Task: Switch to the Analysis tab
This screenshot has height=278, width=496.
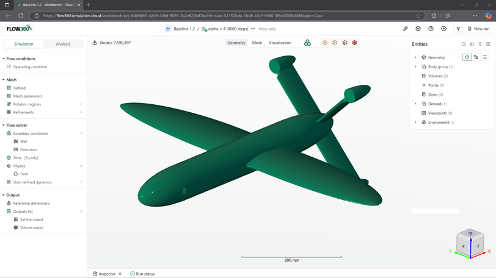Action: point(63,44)
